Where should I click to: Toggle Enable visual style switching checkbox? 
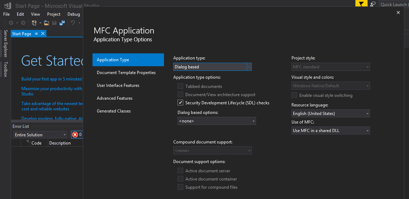294,95
